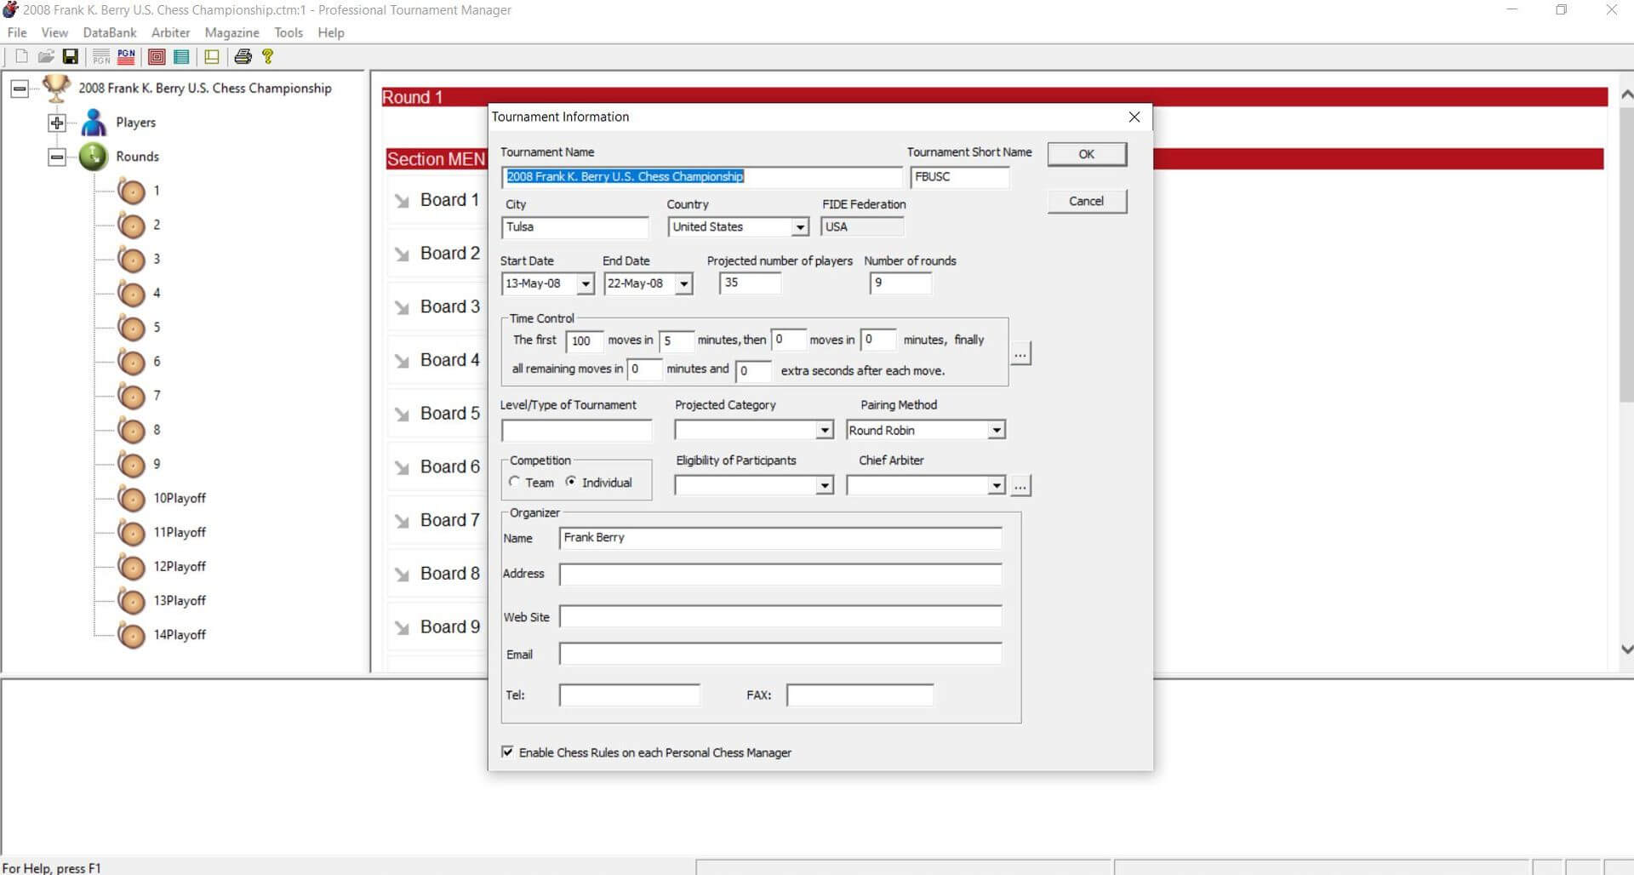Open the End Date picker dropdown

684,283
